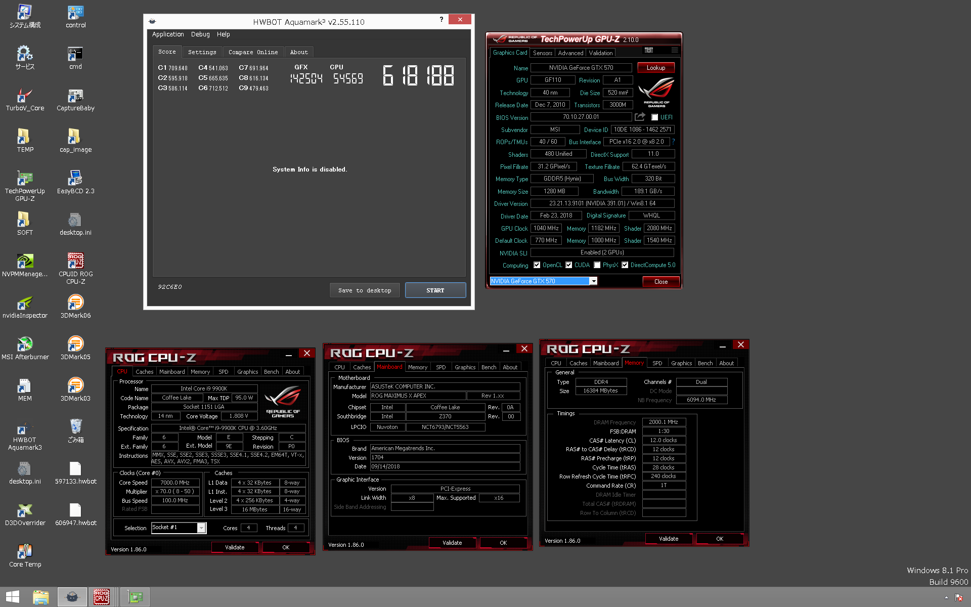The image size is (971, 607).
Task: Click GPU-Z screenshot camera icon
Action: pos(649,50)
